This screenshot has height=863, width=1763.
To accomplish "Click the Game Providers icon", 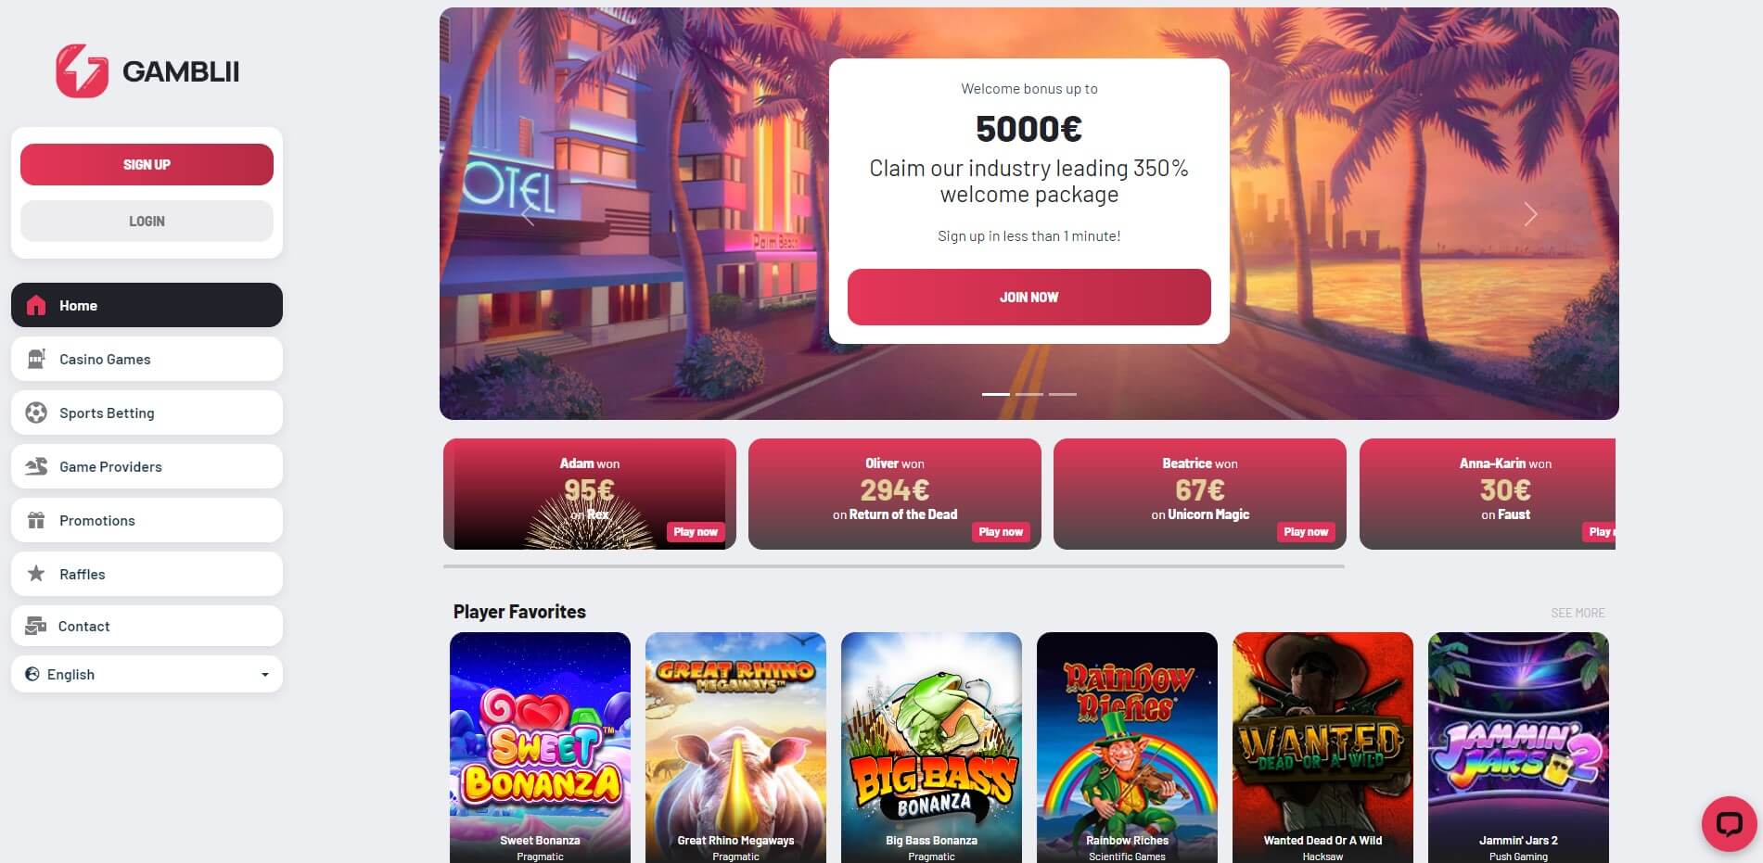I will coord(36,466).
